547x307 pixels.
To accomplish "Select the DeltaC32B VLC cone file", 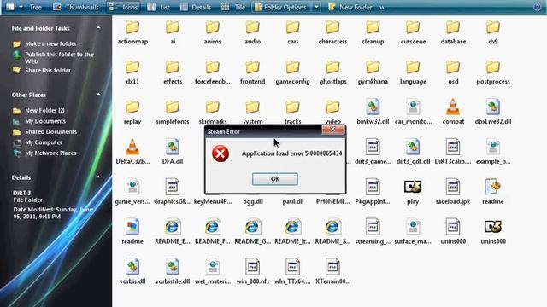I will (132, 152).
